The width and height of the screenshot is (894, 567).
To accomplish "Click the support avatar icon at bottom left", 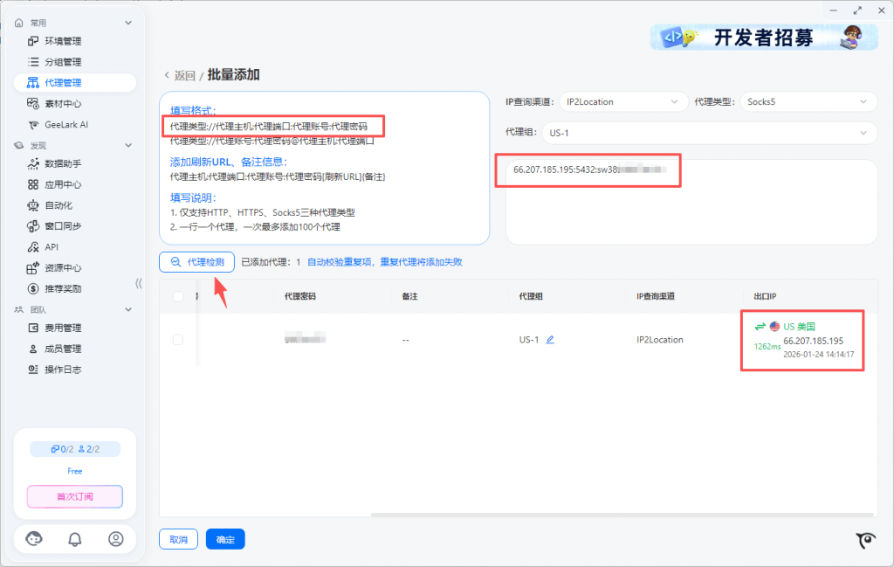I will click(x=34, y=539).
